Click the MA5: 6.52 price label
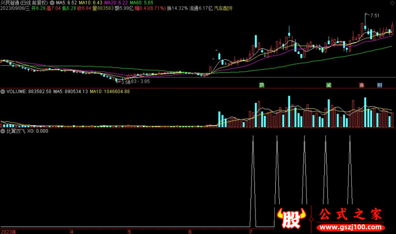Viewport: 396px width, 234px height. (66, 3)
